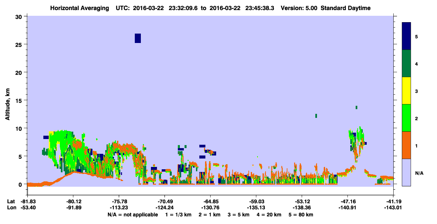The height and width of the screenshot is (224, 437).
Task: Click the '20' altitude tick label
Action: point(19,72)
